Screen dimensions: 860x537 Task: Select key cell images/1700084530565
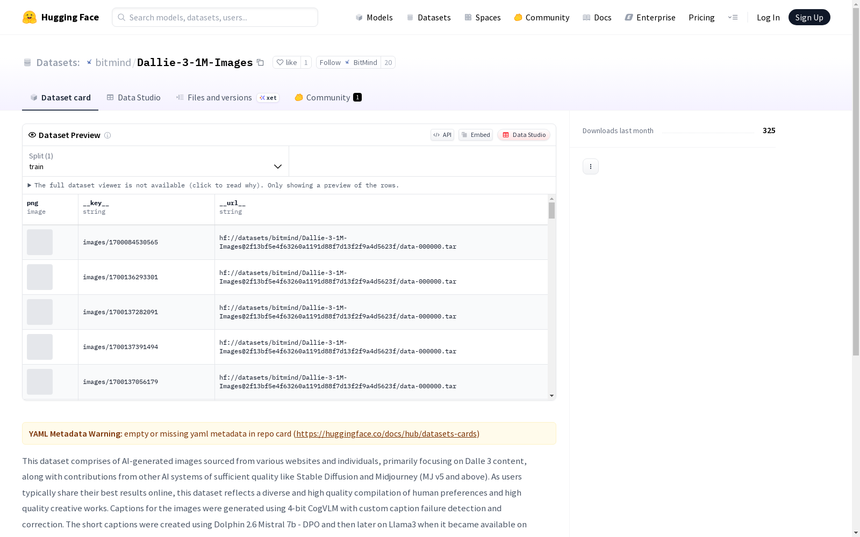click(x=146, y=242)
